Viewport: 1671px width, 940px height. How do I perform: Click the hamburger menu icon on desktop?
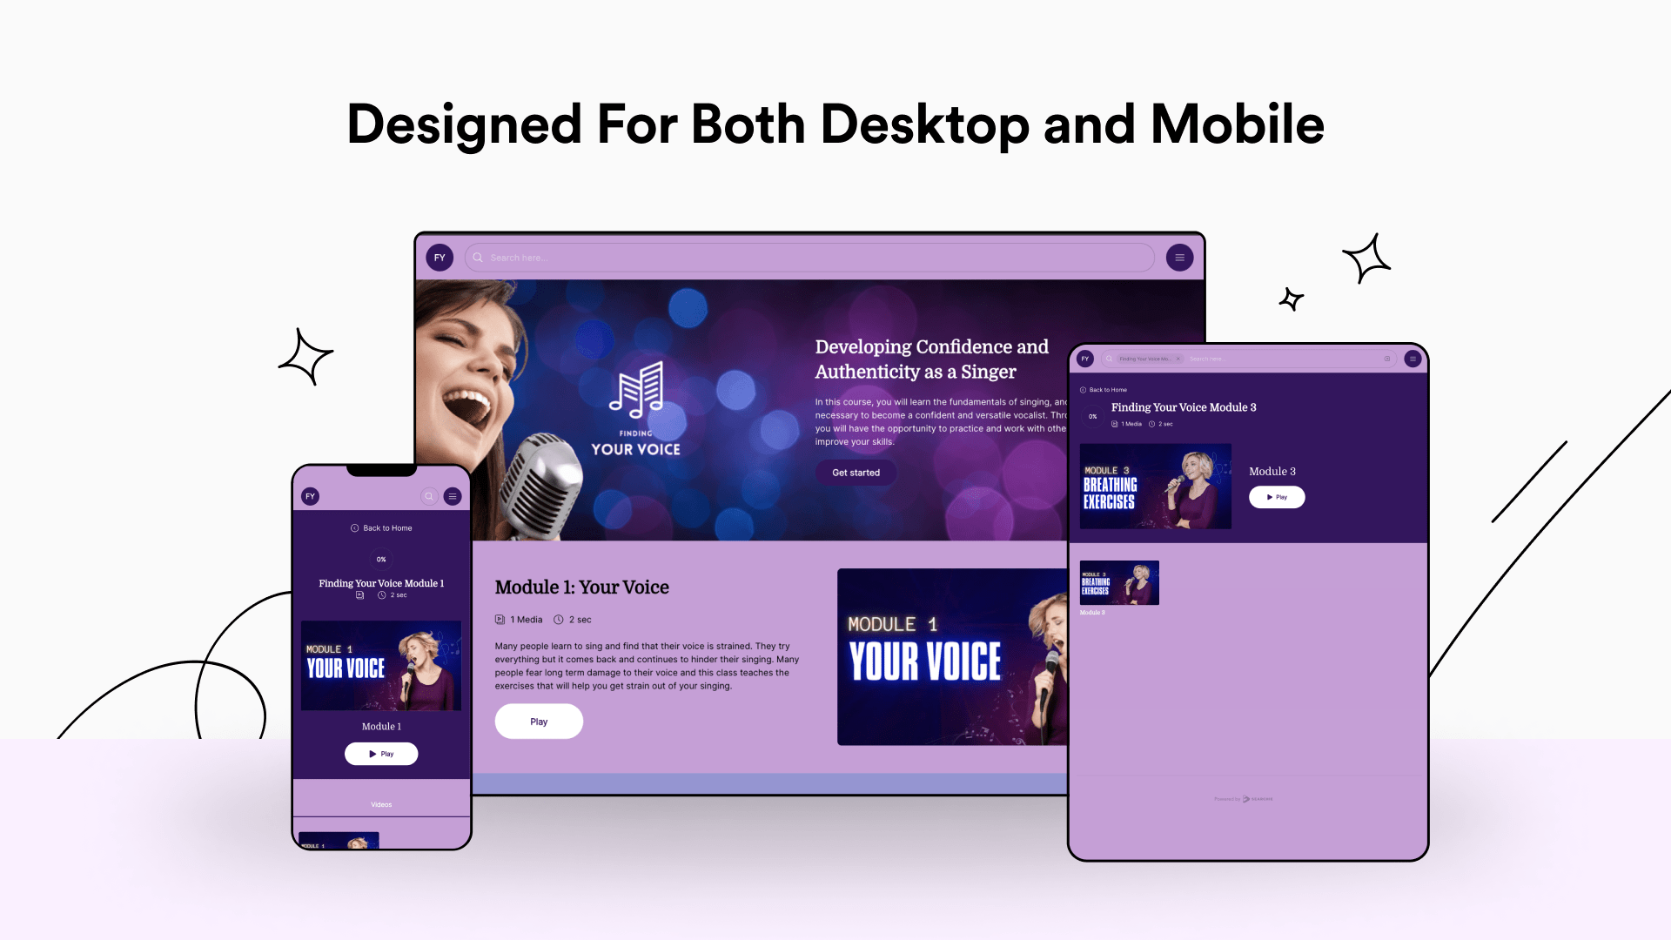tap(1180, 257)
